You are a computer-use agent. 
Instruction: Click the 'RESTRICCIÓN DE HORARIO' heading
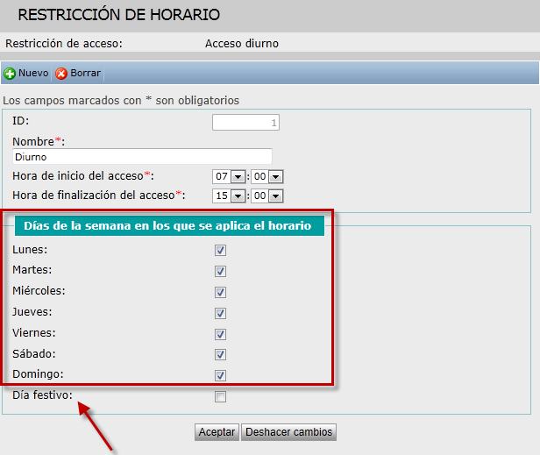(x=119, y=15)
